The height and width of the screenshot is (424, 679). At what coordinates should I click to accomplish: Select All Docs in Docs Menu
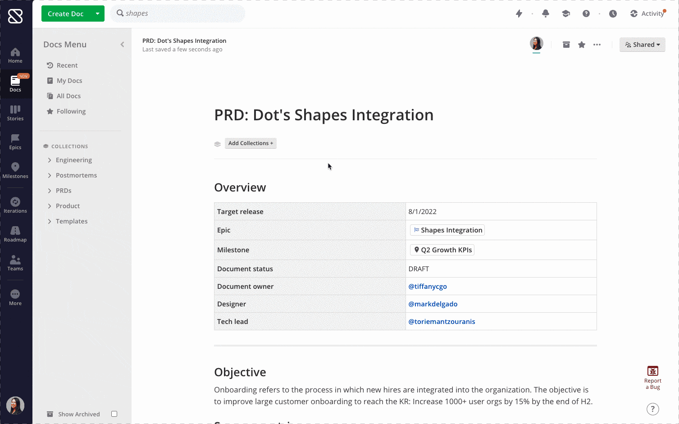coord(68,96)
